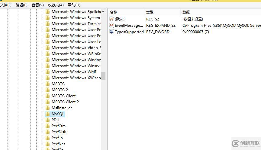This screenshot has width=261, height=150.
Task: Click the Microsoft-Windows-XWizar folder icon
Action: point(48,78)
